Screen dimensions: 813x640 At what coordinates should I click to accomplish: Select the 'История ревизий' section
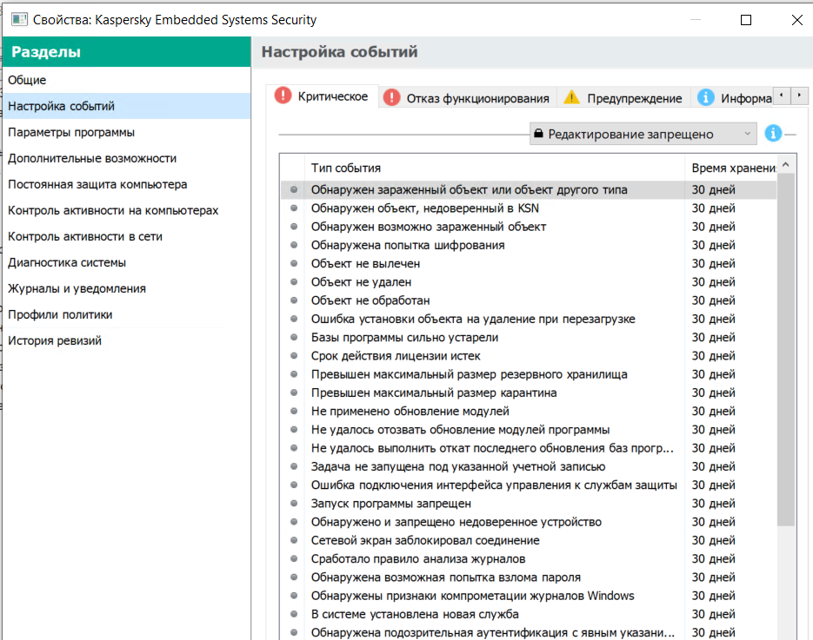click(55, 340)
